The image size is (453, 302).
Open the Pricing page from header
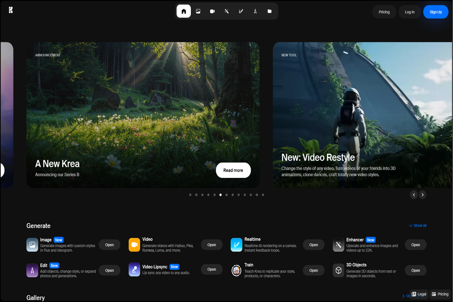pyautogui.click(x=384, y=12)
